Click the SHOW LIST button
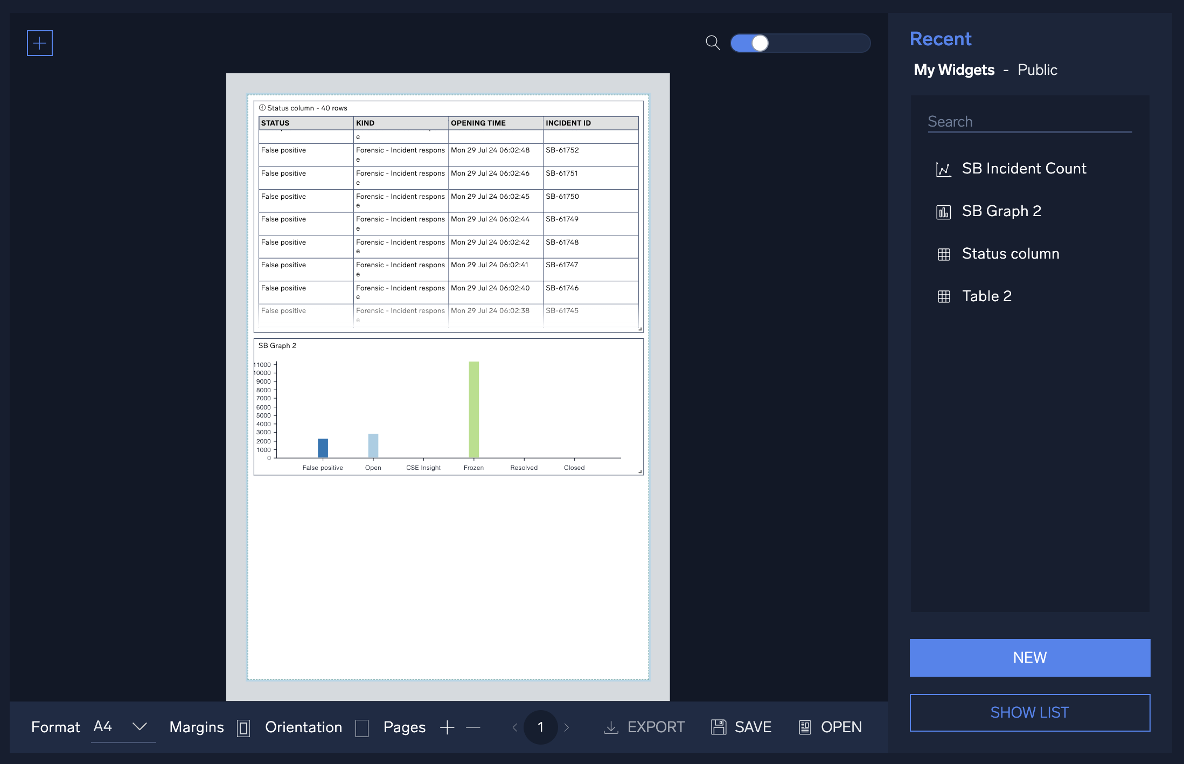This screenshot has width=1184, height=764. point(1029,712)
